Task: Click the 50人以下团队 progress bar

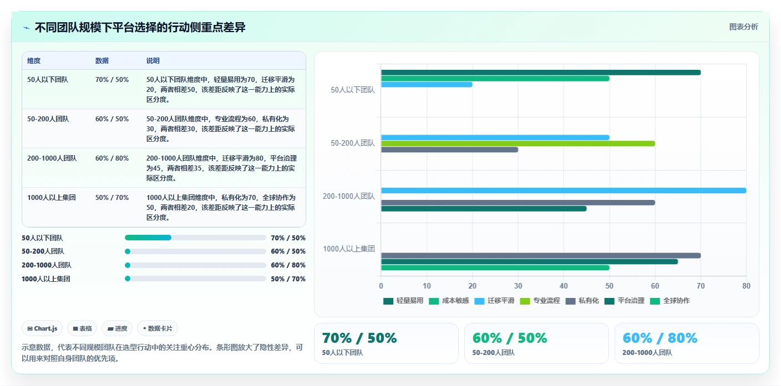Action: (x=196, y=238)
